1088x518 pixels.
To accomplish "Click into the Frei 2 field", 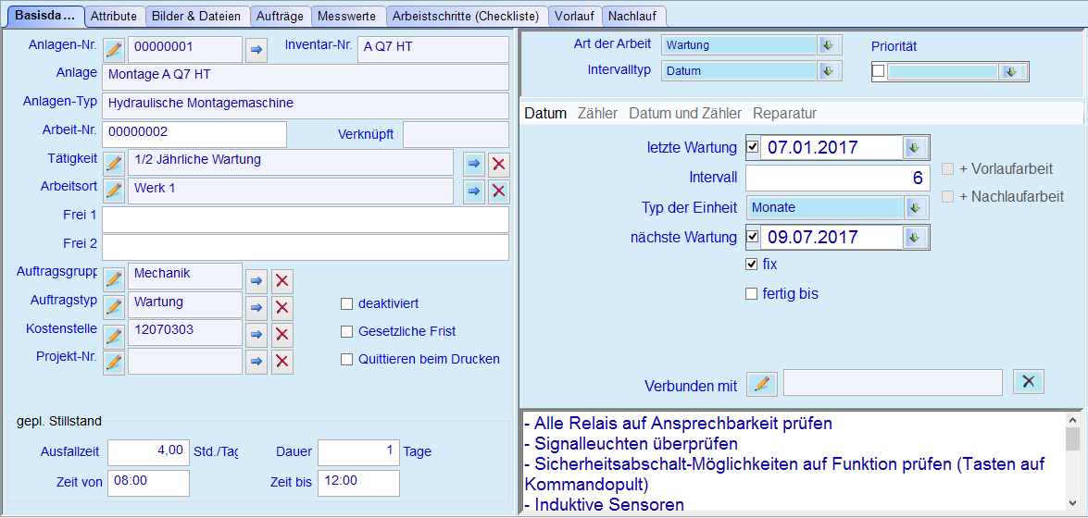I will pyautogui.click(x=306, y=248).
